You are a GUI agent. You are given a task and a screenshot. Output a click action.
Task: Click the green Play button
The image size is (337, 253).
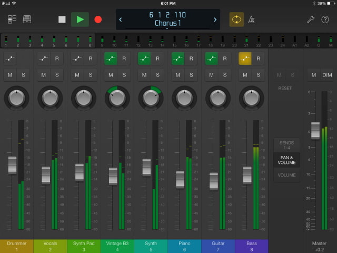80,20
